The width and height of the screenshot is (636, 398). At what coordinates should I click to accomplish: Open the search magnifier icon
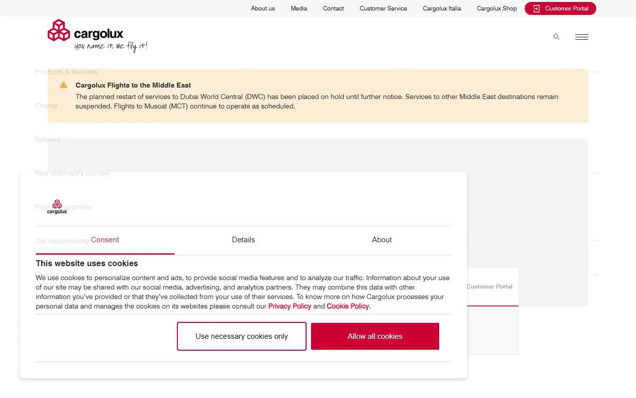pos(556,37)
